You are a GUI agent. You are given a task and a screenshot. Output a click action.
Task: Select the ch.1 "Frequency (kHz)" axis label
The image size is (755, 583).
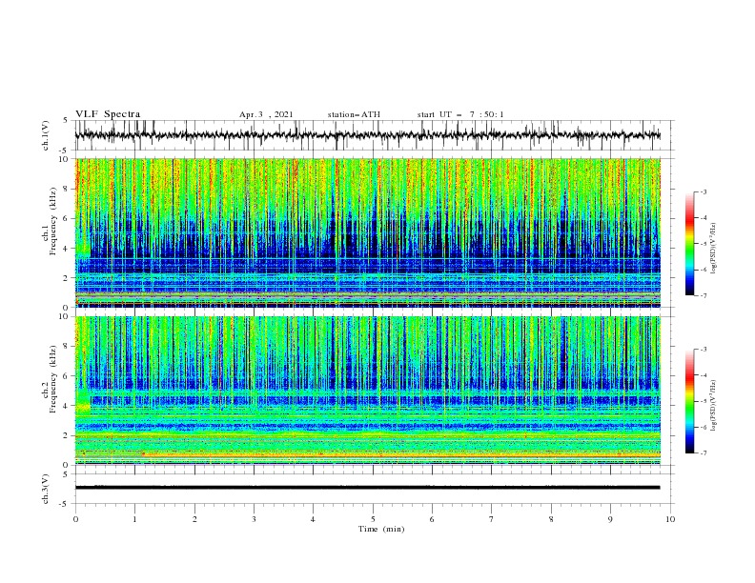point(53,222)
